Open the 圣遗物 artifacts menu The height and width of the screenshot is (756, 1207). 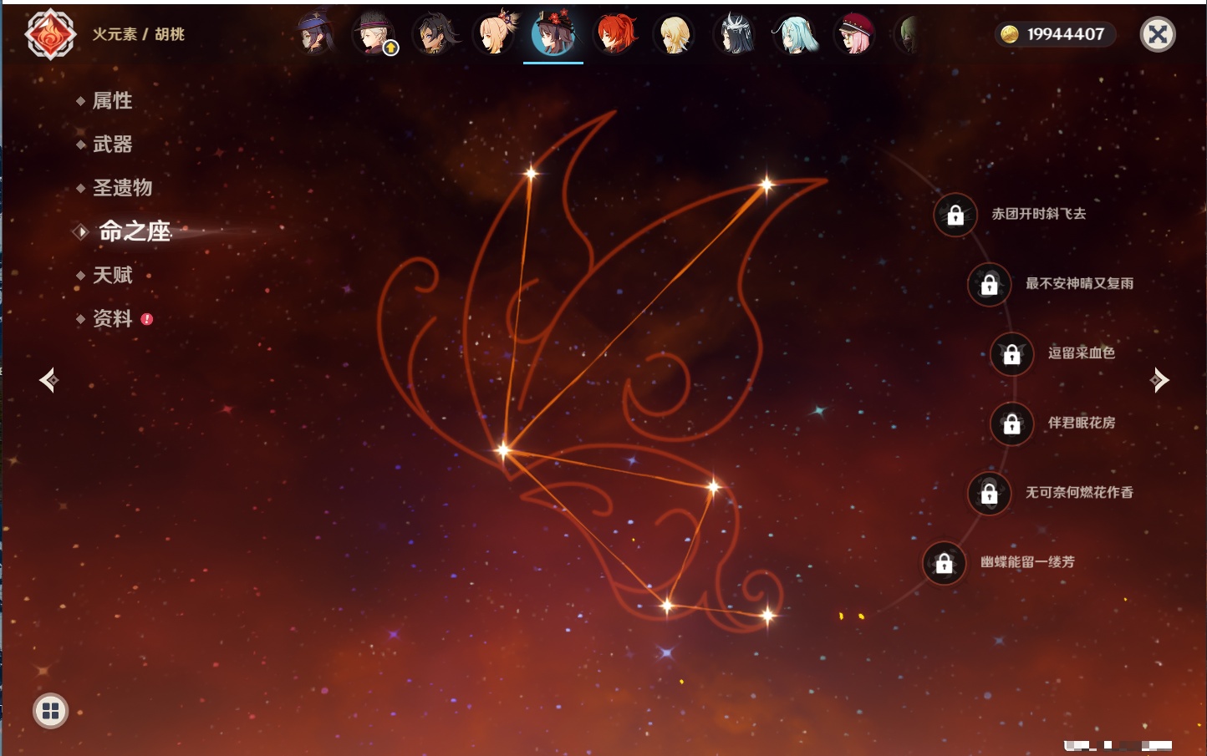pos(122,188)
